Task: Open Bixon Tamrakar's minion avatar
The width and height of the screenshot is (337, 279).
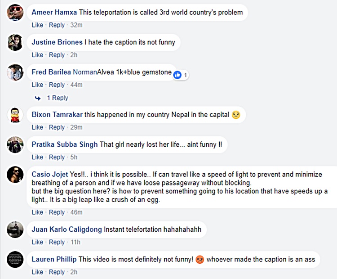Action: coord(15,115)
